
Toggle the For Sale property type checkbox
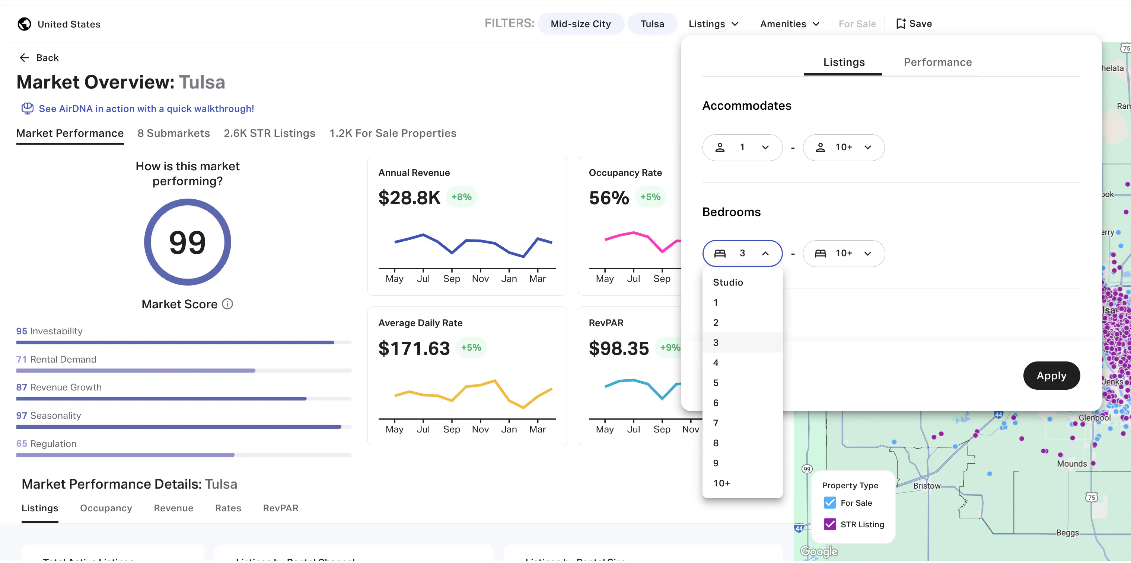pyautogui.click(x=830, y=503)
